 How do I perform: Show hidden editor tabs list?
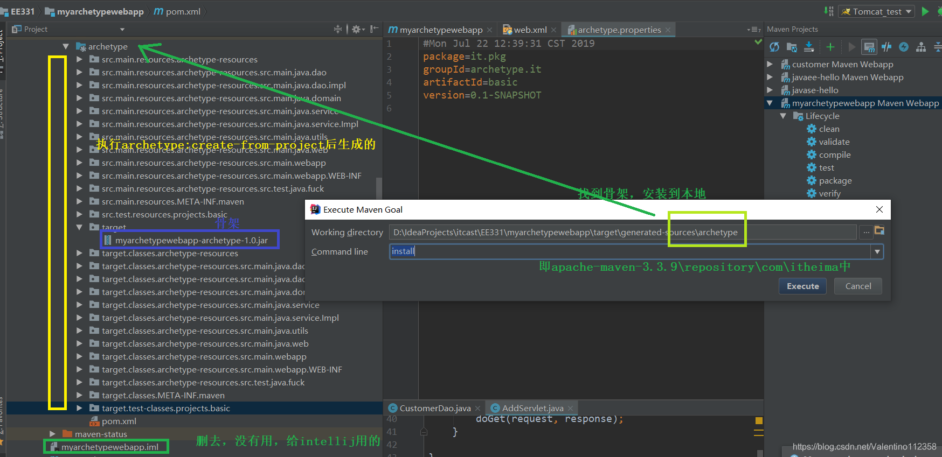(x=754, y=30)
